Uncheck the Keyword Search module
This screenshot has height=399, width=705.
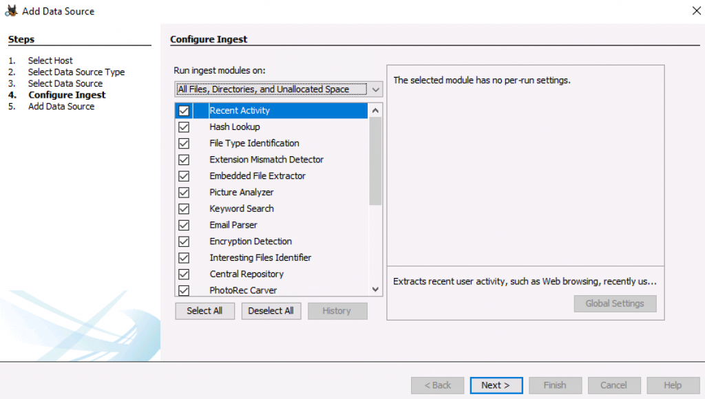click(x=184, y=209)
